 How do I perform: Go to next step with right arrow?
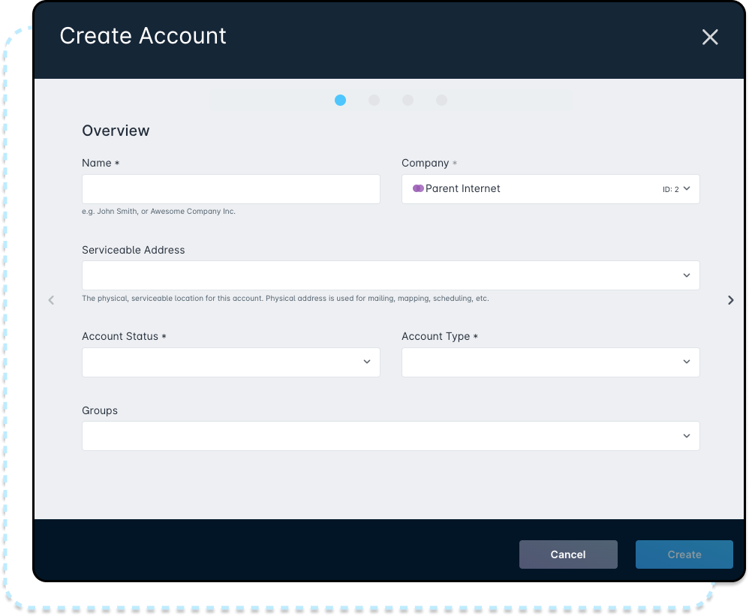pyautogui.click(x=730, y=300)
